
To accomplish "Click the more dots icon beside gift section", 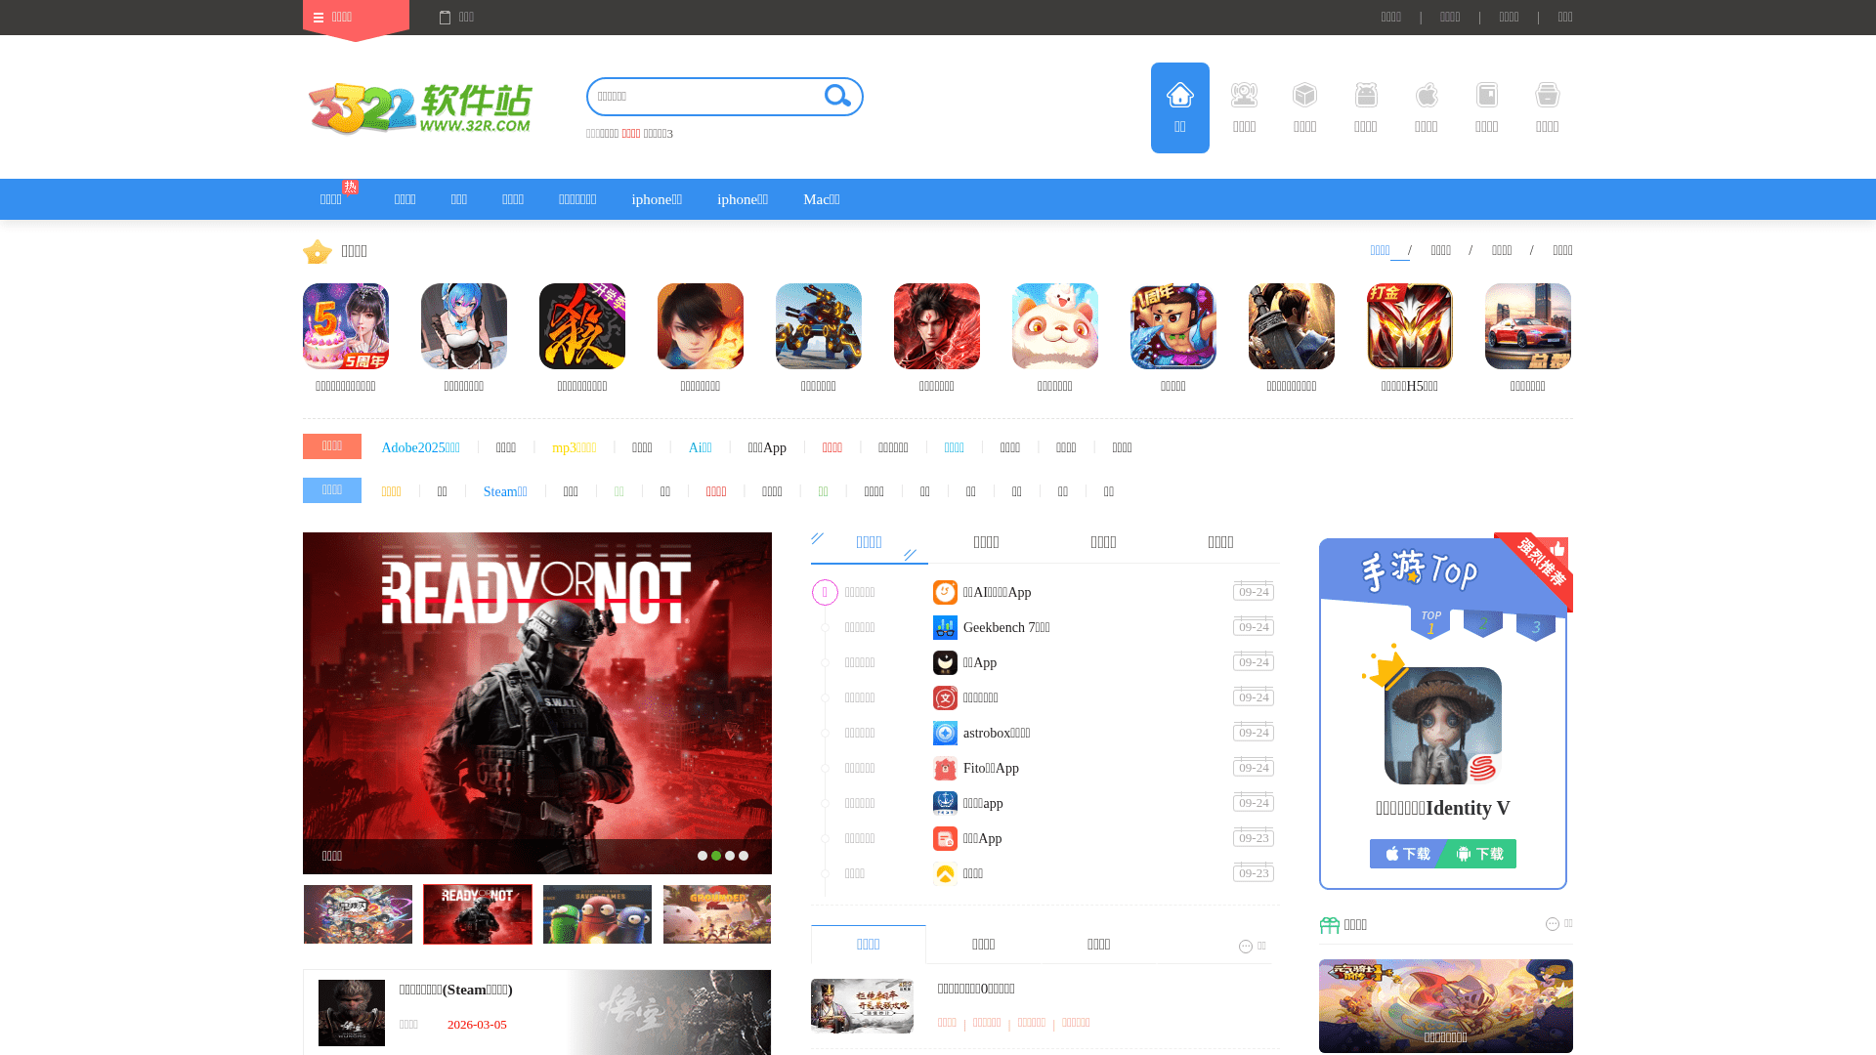I will (x=1553, y=924).
